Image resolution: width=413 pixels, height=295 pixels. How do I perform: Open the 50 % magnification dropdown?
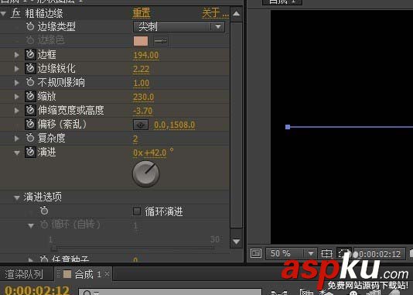pyautogui.click(x=291, y=254)
